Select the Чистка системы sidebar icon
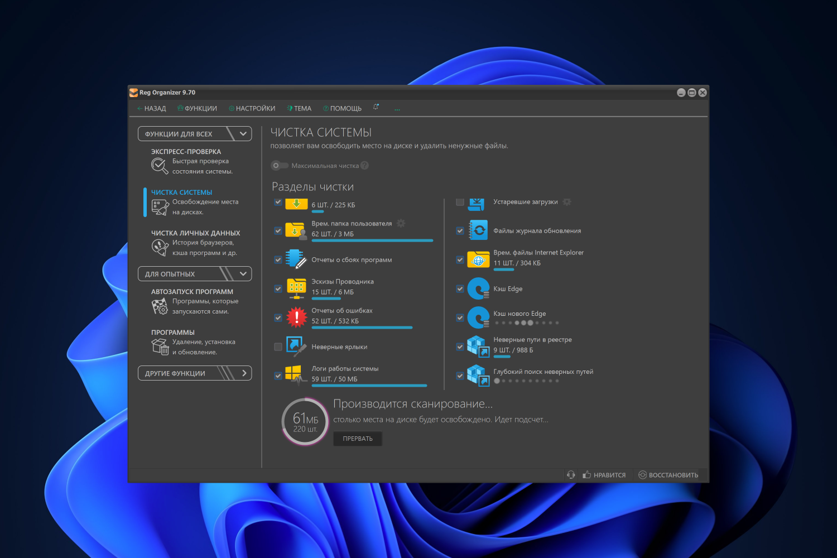Screen dimensions: 837x558 tap(160, 207)
